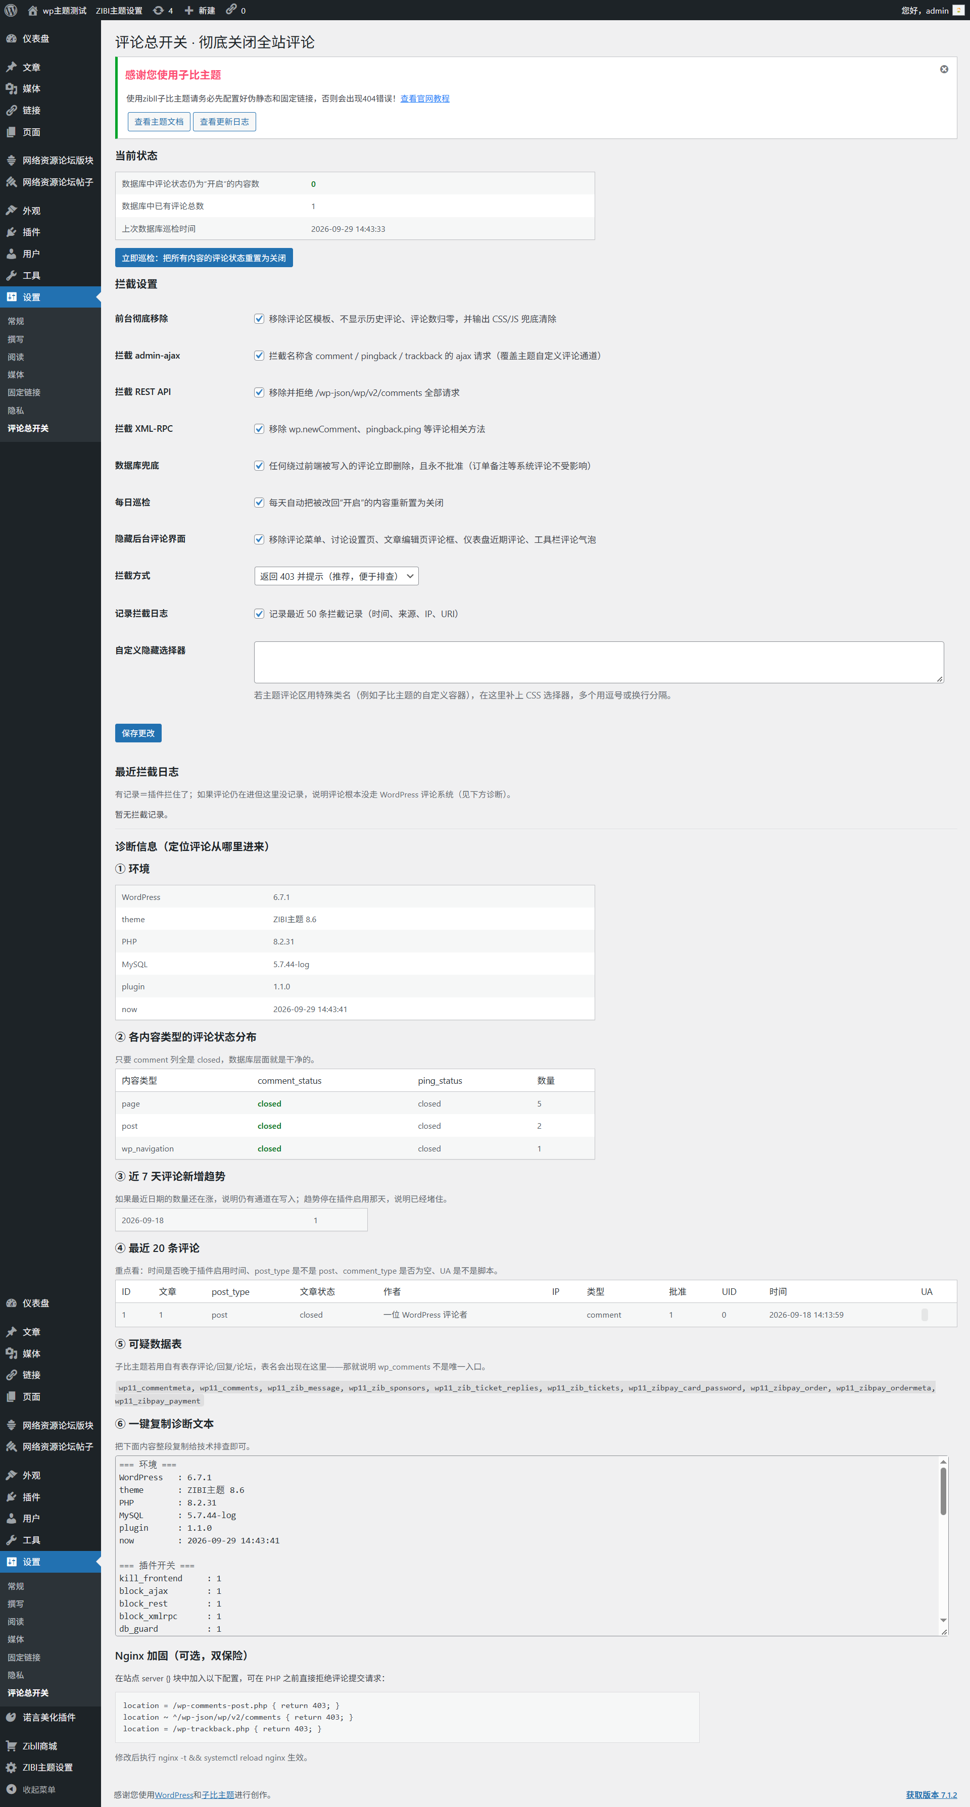Toggle the 隐藏后台评论界面 checkbox

coord(259,539)
